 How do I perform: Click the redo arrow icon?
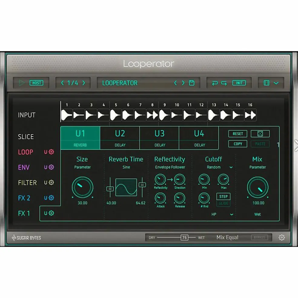224,83
